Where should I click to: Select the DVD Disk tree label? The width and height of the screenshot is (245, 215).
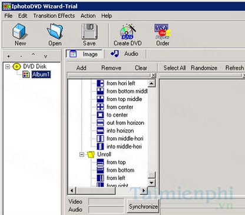click(x=35, y=66)
